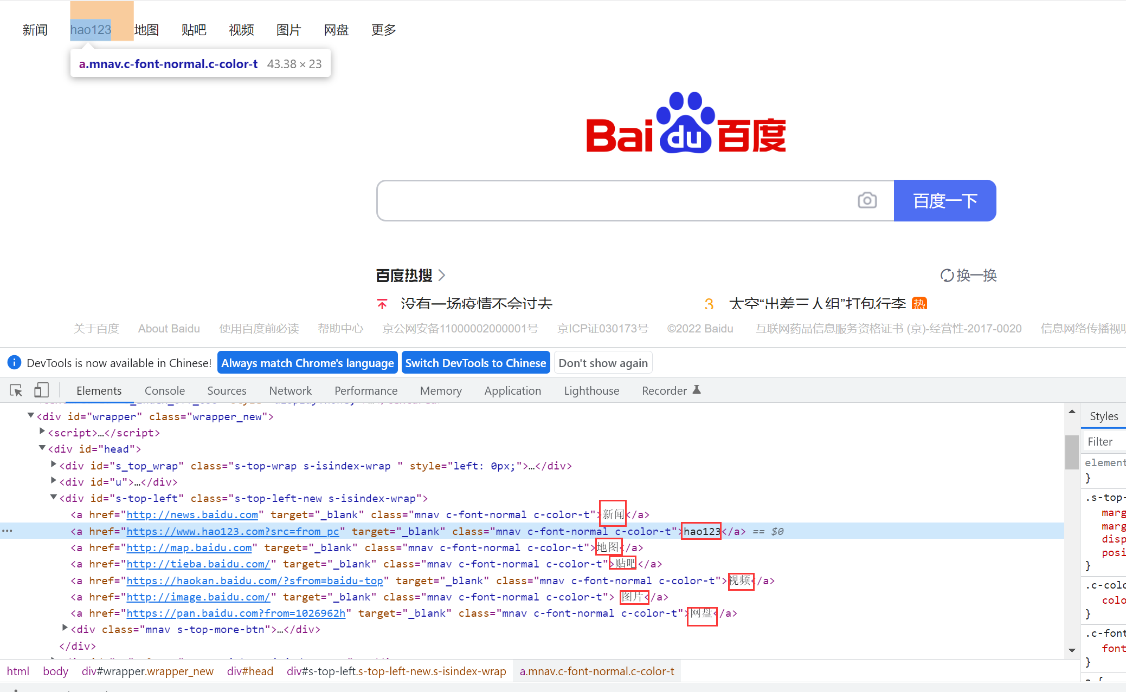Click the About Baidu footer link
Image resolution: width=1126 pixels, height=692 pixels.
pyautogui.click(x=169, y=328)
